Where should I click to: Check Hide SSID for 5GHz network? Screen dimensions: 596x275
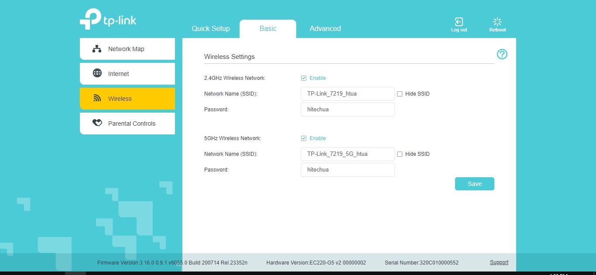click(x=400, y=154)
